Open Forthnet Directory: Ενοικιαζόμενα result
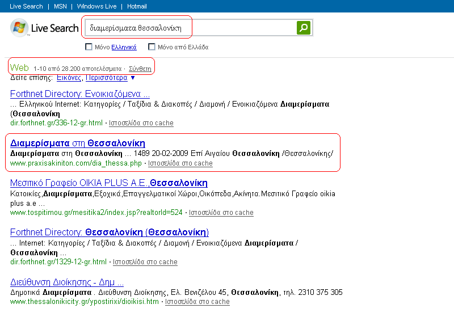Viewport: 454px width, 317px height. pos(80,94)
